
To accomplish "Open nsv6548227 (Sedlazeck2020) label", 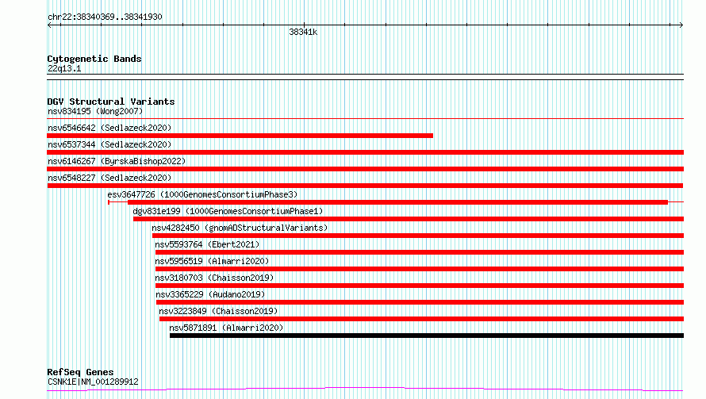I will (x=109, y=178).
